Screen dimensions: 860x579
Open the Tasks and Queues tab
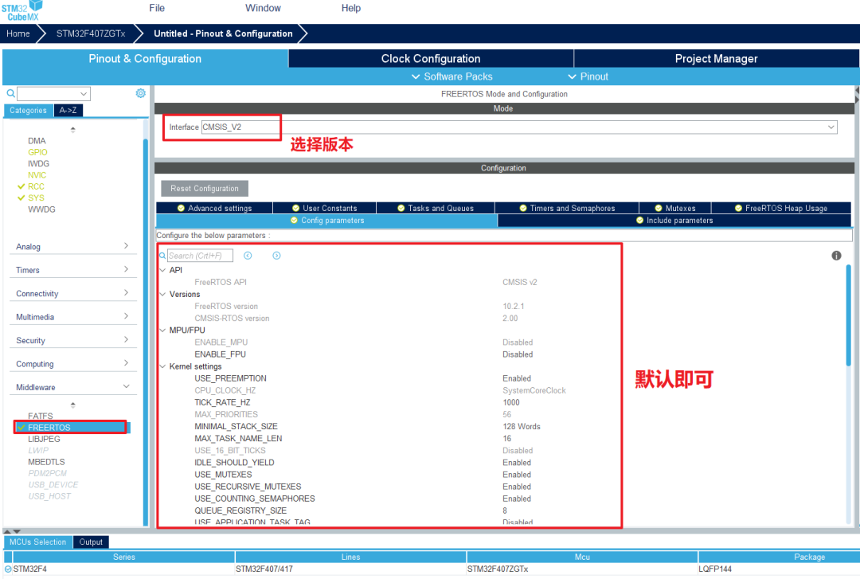click(x=436, y=208)
